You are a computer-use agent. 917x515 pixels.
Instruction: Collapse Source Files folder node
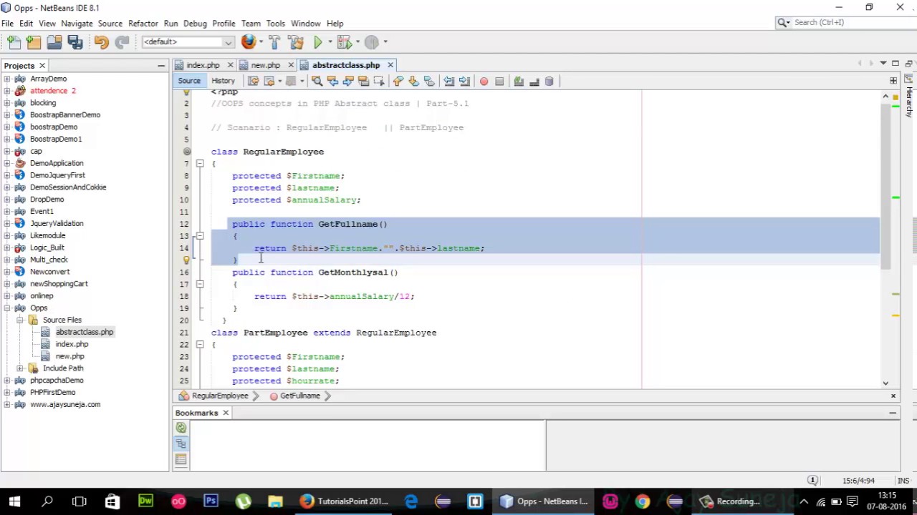[x=20, y=320]
